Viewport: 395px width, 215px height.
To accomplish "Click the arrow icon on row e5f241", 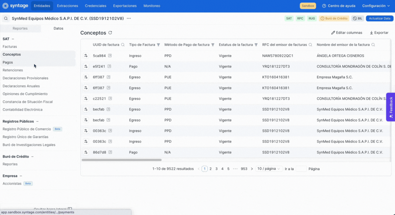I will (x=86, y=66).
